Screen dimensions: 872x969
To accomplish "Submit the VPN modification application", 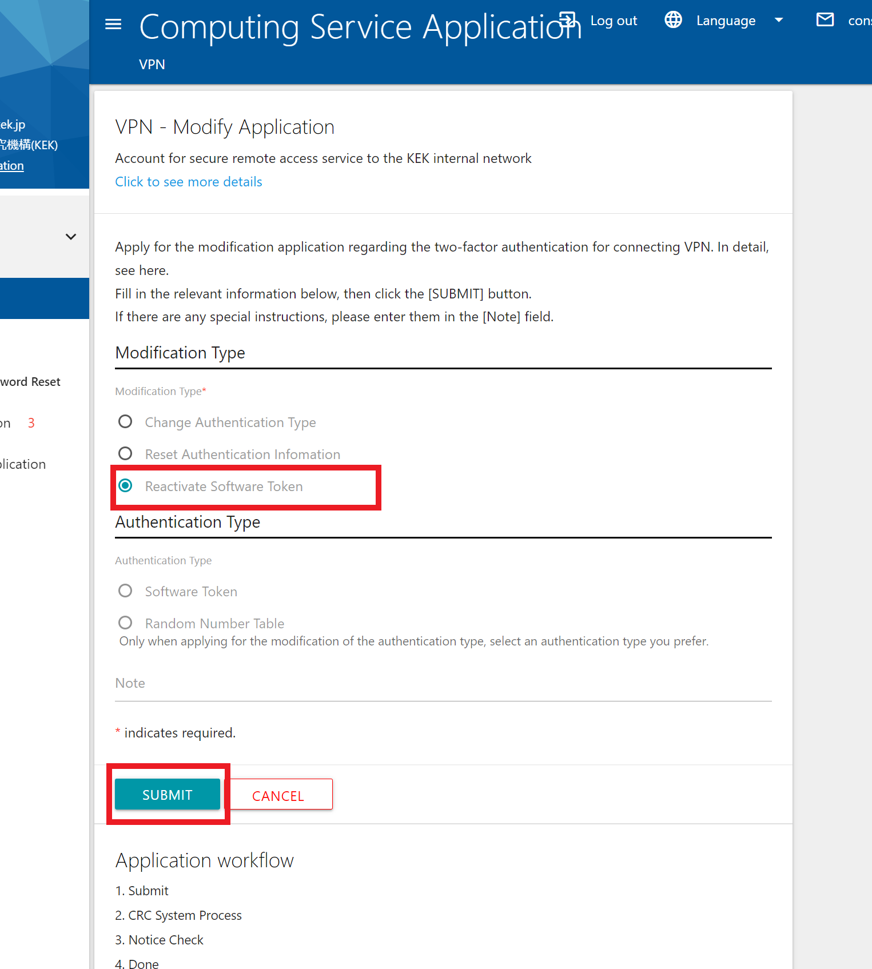I will click(x=168, y=795).
